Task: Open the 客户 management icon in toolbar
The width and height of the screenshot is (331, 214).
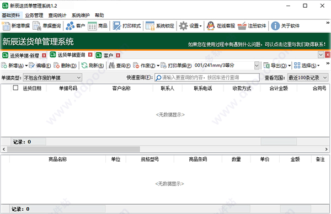Action: point(76,26)
